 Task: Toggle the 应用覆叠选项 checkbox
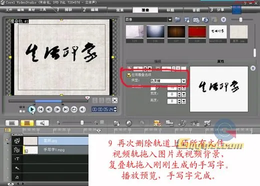pyautogui.click(x=128, y=75)
